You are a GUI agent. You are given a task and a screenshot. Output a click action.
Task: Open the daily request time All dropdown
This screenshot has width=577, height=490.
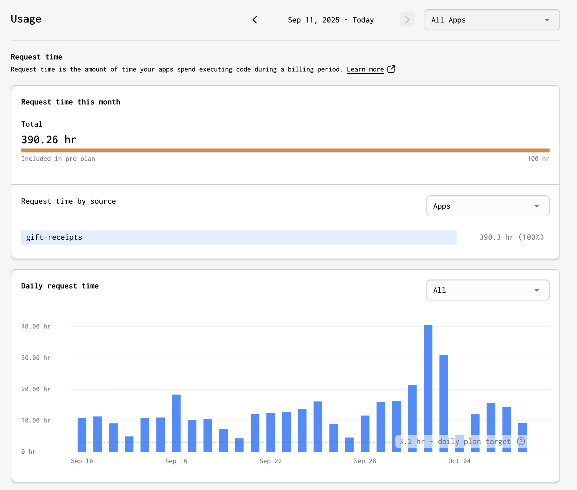click(488, 290)
